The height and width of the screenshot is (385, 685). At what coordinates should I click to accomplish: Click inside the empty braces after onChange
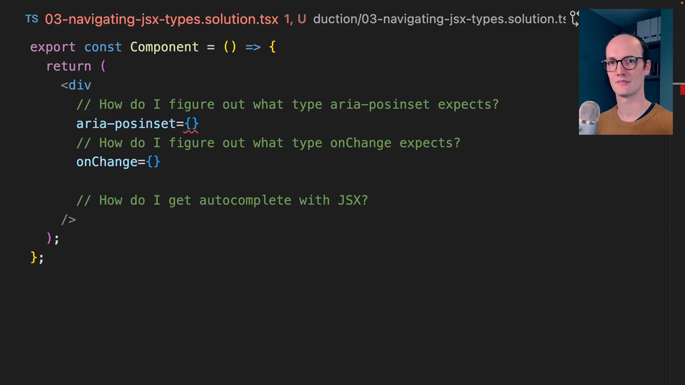[153, 163]
